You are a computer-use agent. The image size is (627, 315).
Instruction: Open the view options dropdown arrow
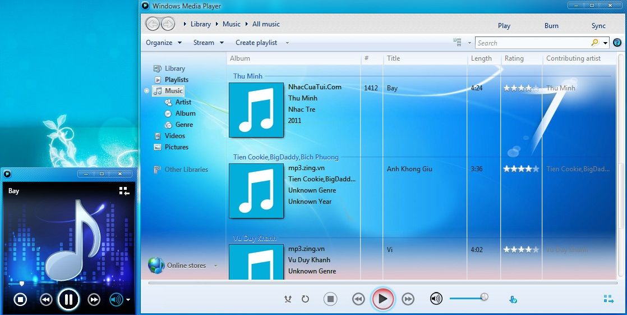469,43
